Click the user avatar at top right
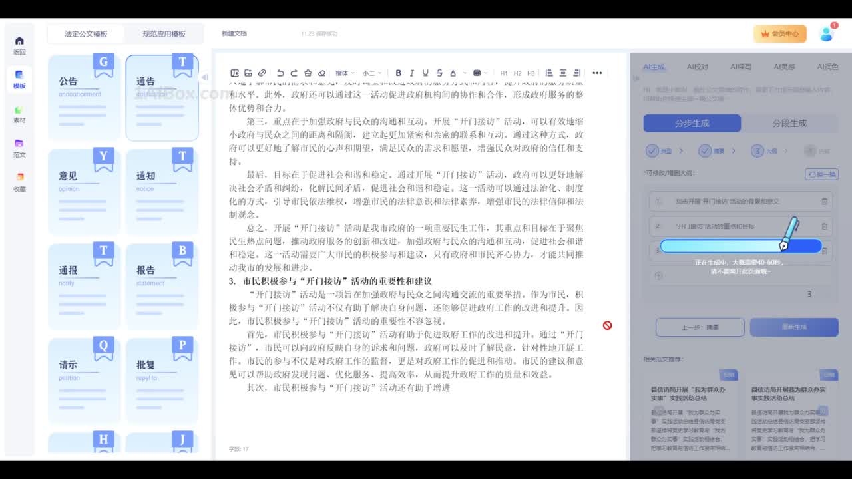Screen dimensions: 852x479 [826, 34]
